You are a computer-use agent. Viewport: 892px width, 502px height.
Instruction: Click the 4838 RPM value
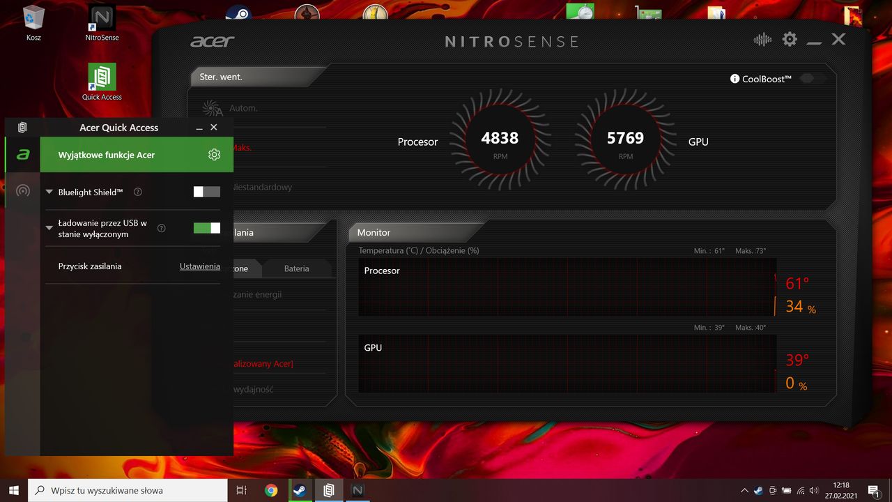(500, 138)
